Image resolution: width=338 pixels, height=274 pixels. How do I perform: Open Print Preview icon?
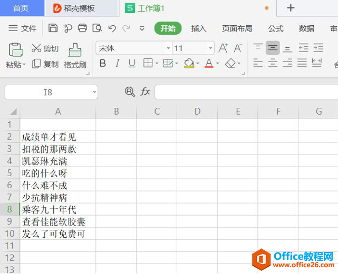pos(97,28)
